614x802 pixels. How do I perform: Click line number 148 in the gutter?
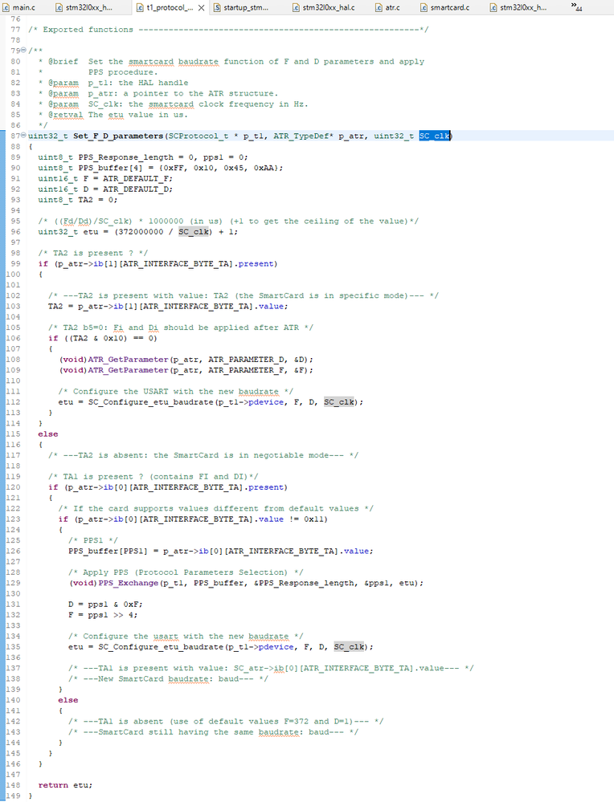tap(13, 785)
